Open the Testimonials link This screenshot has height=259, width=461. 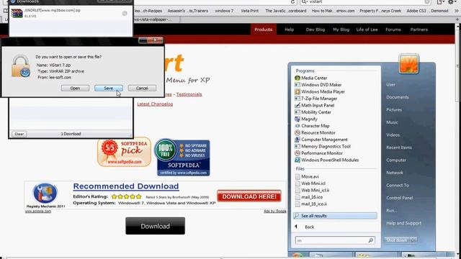click(189, 94)
